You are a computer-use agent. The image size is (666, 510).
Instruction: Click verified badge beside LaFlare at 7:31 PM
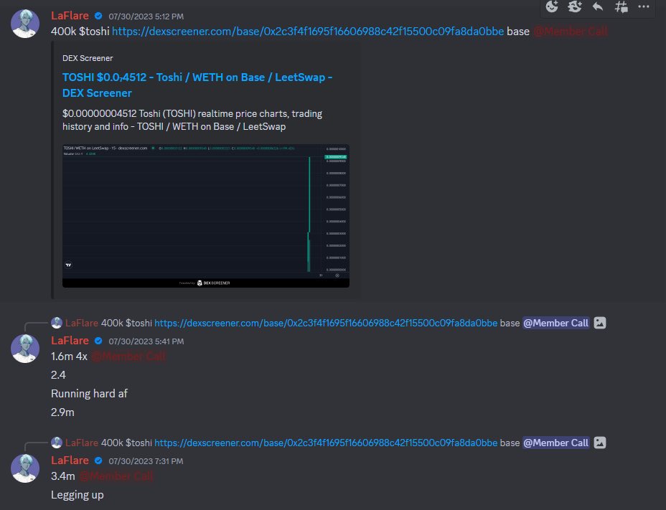click(x=98, y=461)
